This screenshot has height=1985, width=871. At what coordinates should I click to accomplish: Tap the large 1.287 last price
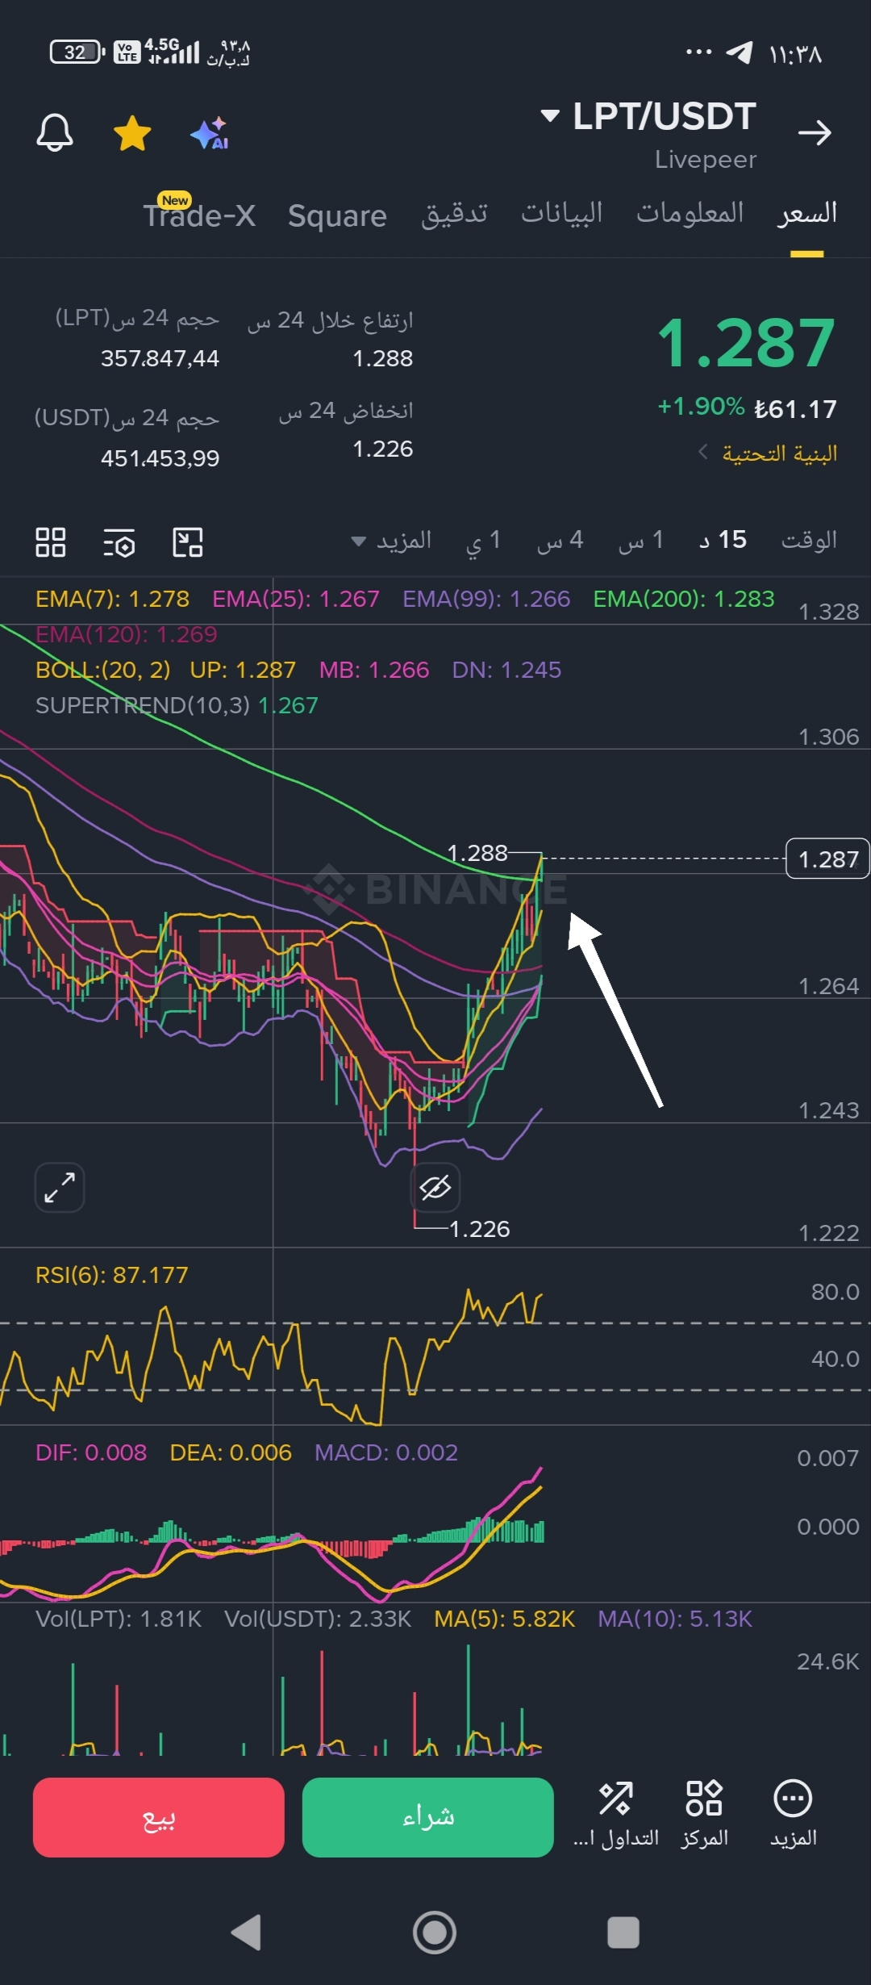coord(747,343)
